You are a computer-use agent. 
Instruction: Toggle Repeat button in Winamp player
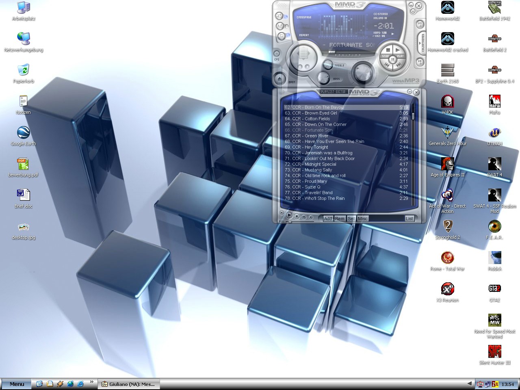coord(281,36)
